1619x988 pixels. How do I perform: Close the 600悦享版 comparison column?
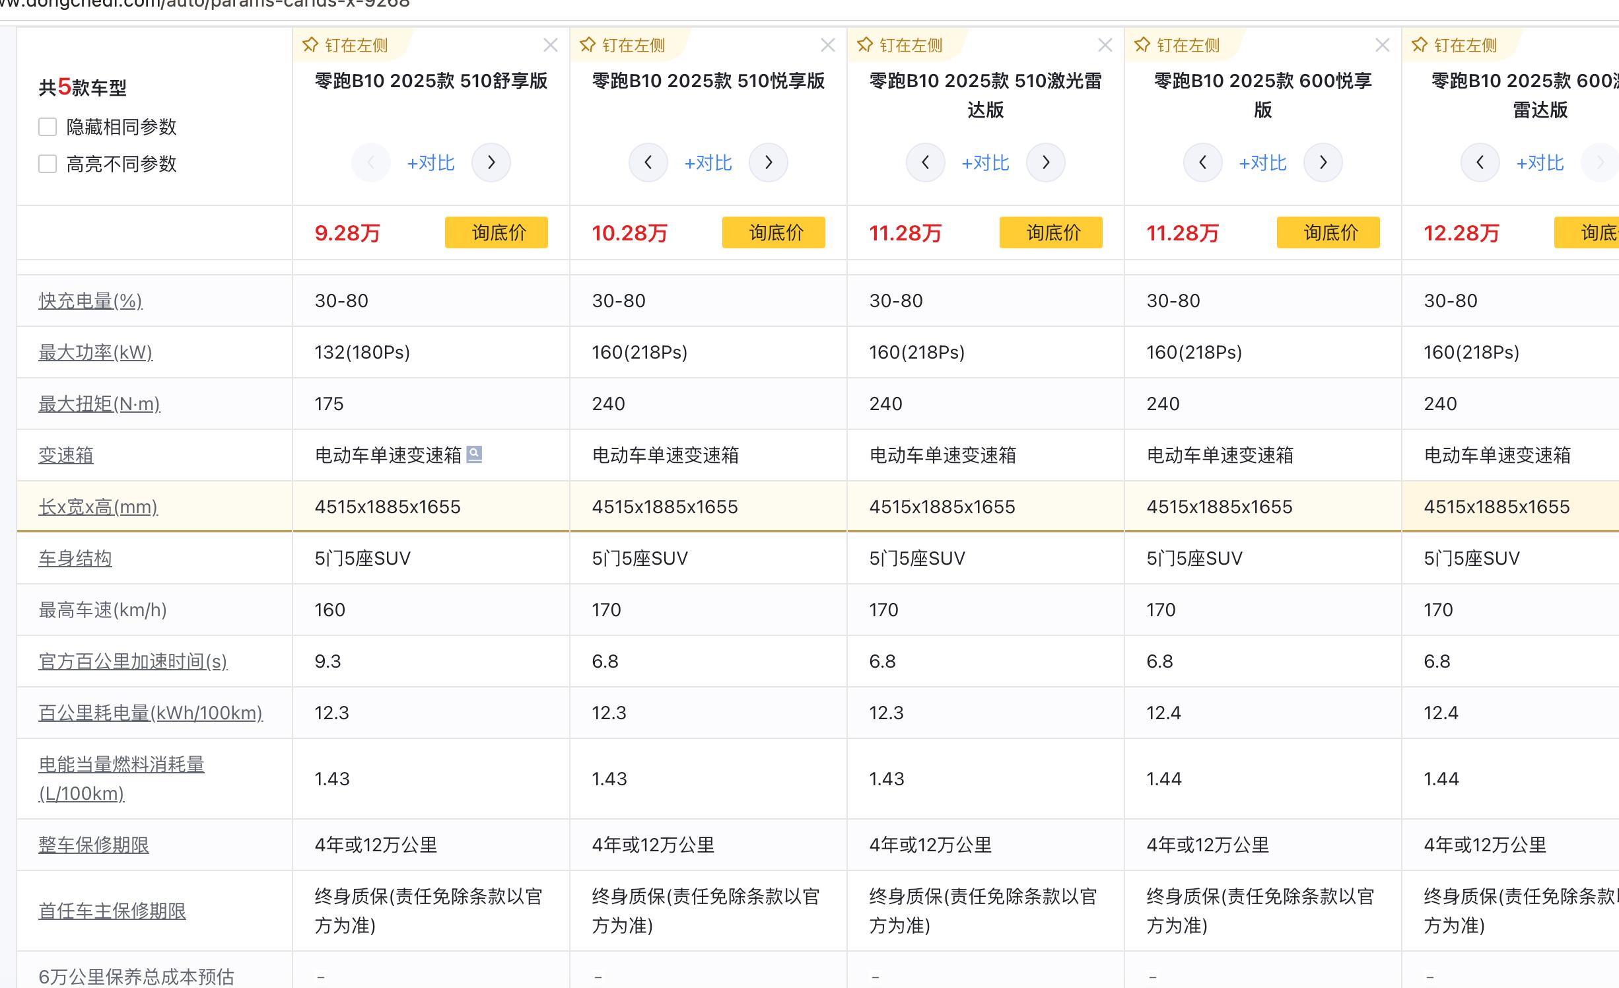[x=1382, y=45]
